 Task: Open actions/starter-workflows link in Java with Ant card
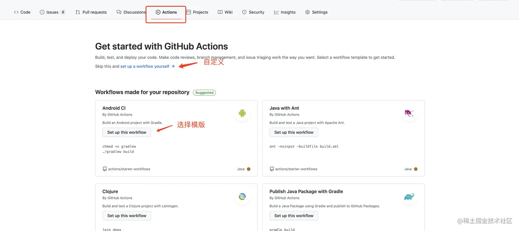296,169
